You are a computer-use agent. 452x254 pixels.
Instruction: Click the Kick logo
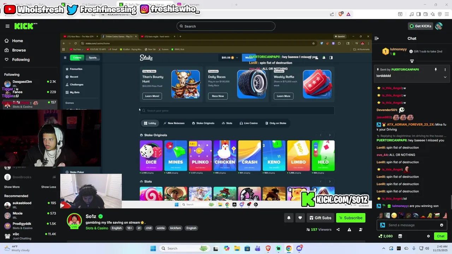tap(25, 26)
